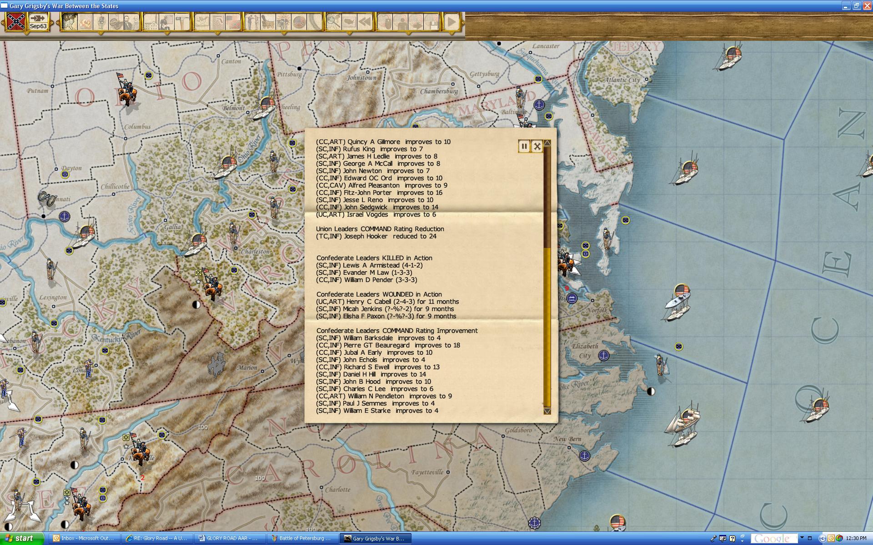The height and width of the screenshot is (545, 873).
Task: Click the Union and Confederate flags icon
Action: click(233, 22)
